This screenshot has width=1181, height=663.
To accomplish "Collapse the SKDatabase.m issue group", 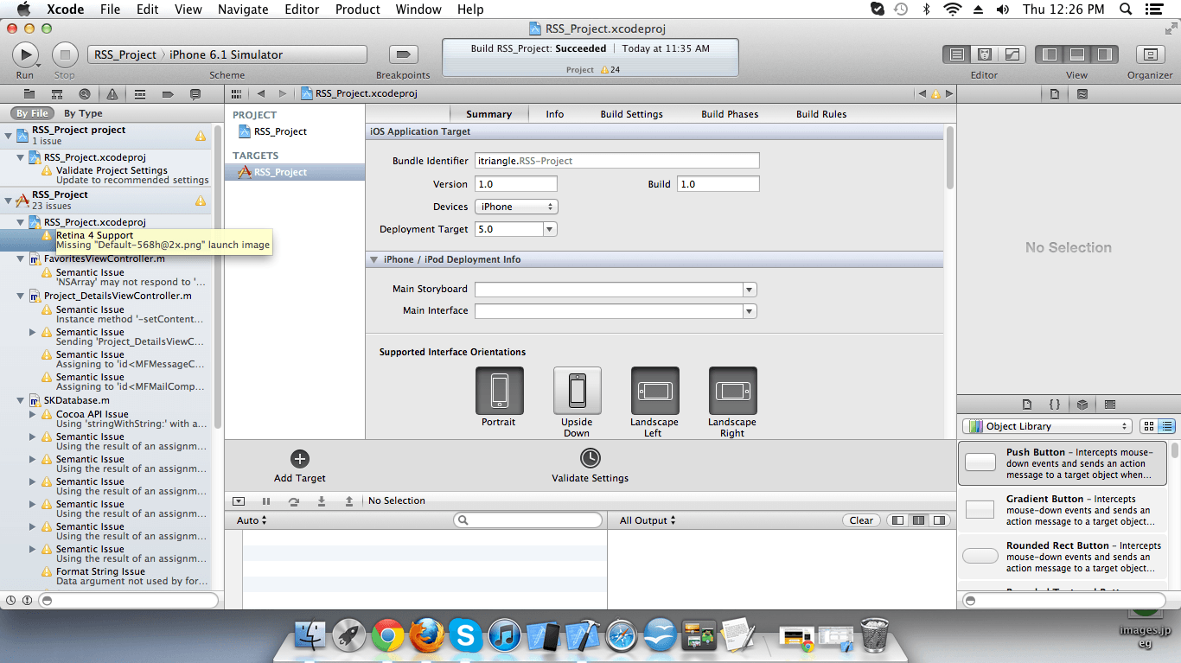I will click(21, 401).
